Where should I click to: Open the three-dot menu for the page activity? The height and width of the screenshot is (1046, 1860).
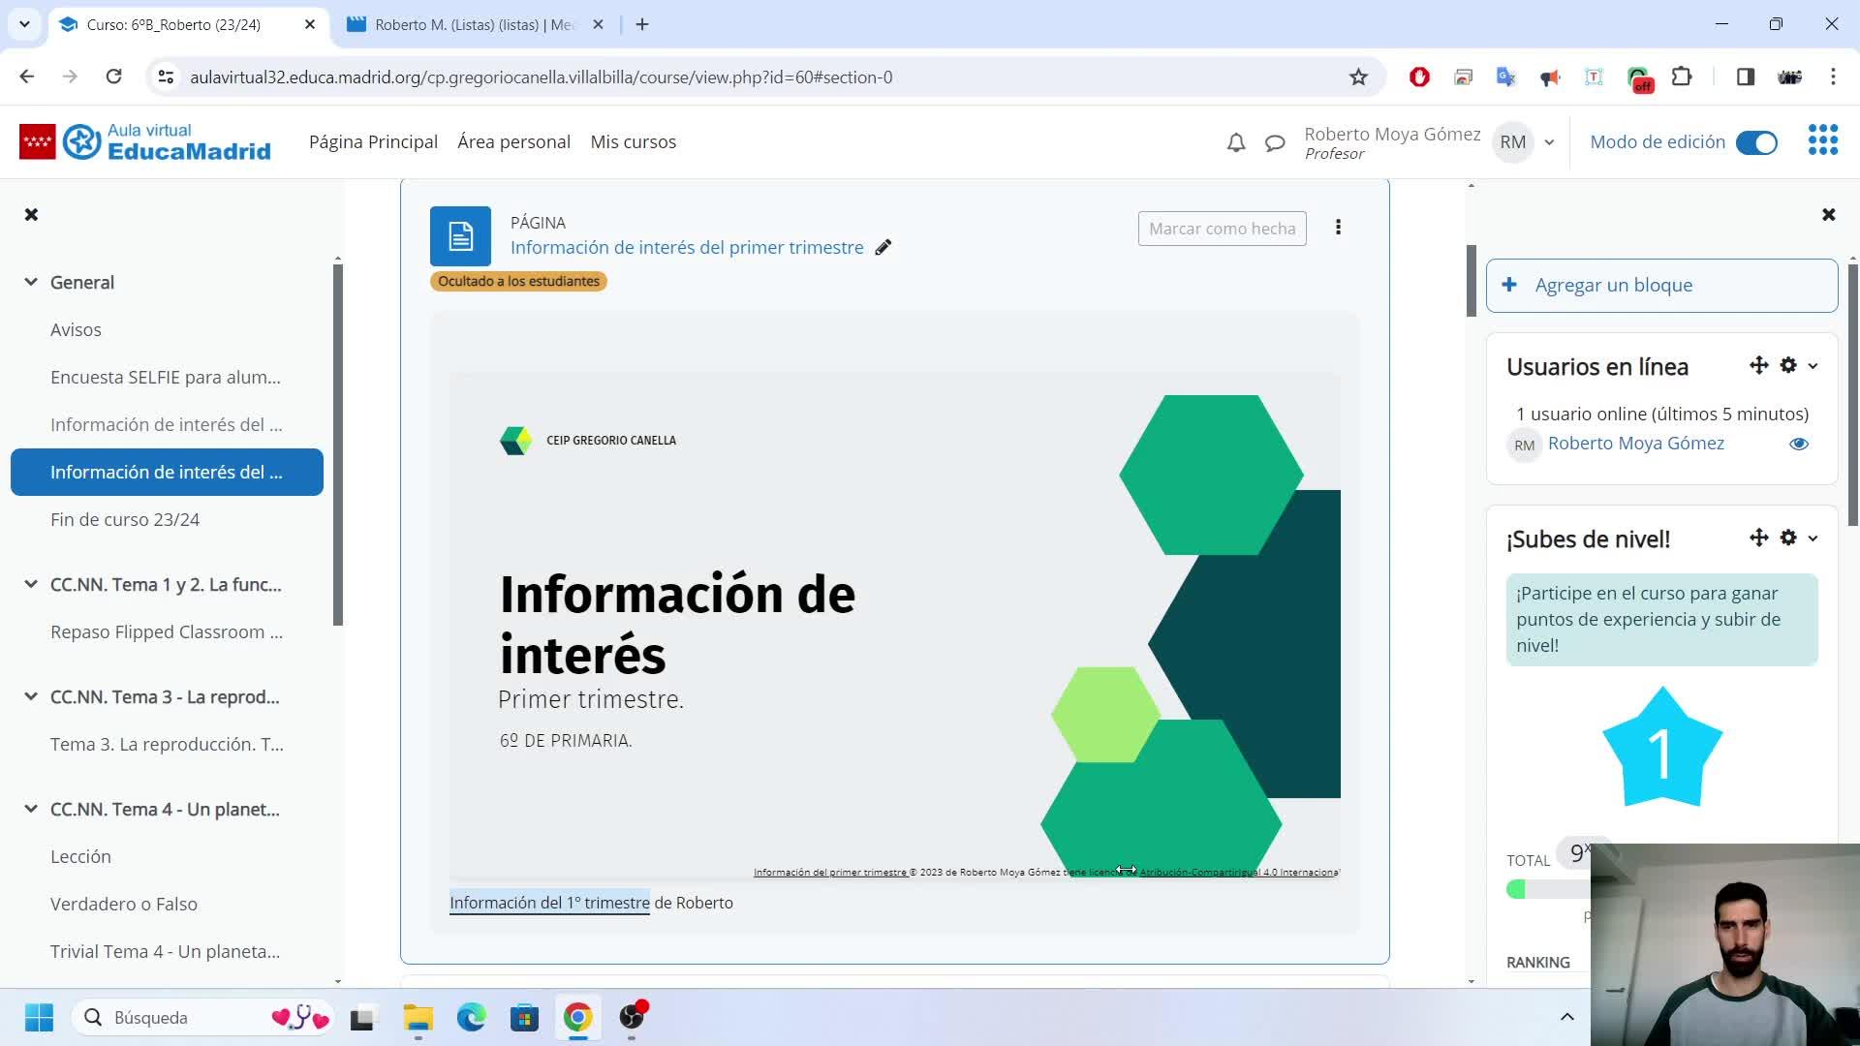(x=1338, y=228)
